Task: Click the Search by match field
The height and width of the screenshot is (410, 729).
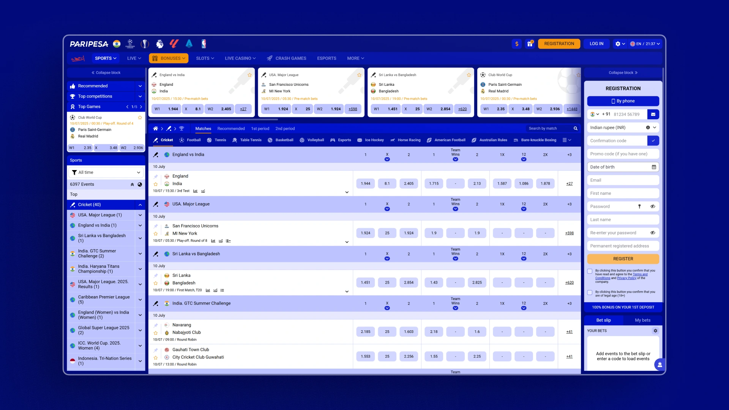Action: pos(549,129)
